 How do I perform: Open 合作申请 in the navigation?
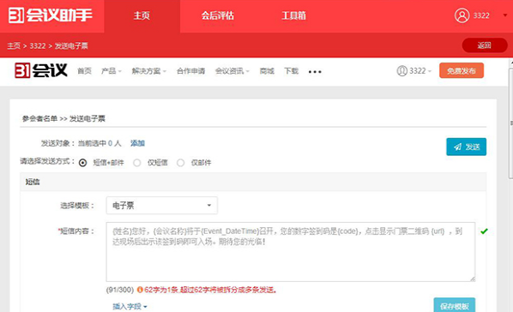pos(190,71)
